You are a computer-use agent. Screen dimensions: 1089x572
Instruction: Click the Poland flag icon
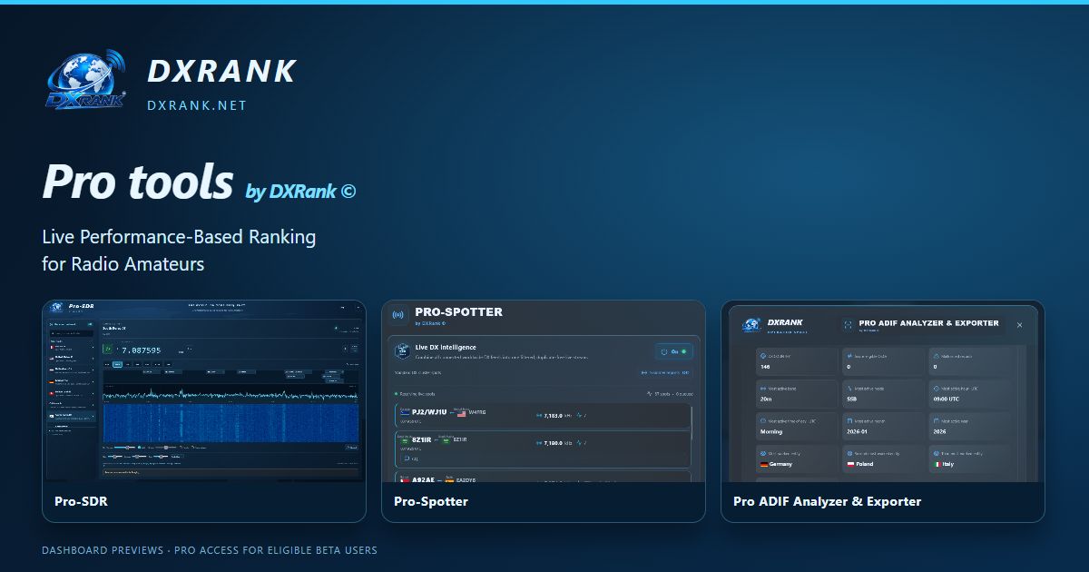850,464
